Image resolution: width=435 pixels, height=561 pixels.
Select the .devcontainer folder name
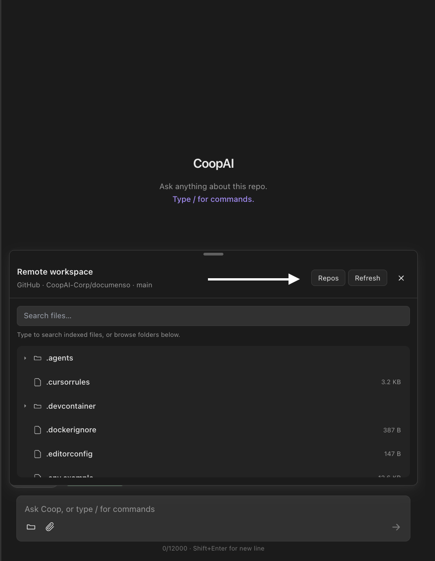point(71,406)
